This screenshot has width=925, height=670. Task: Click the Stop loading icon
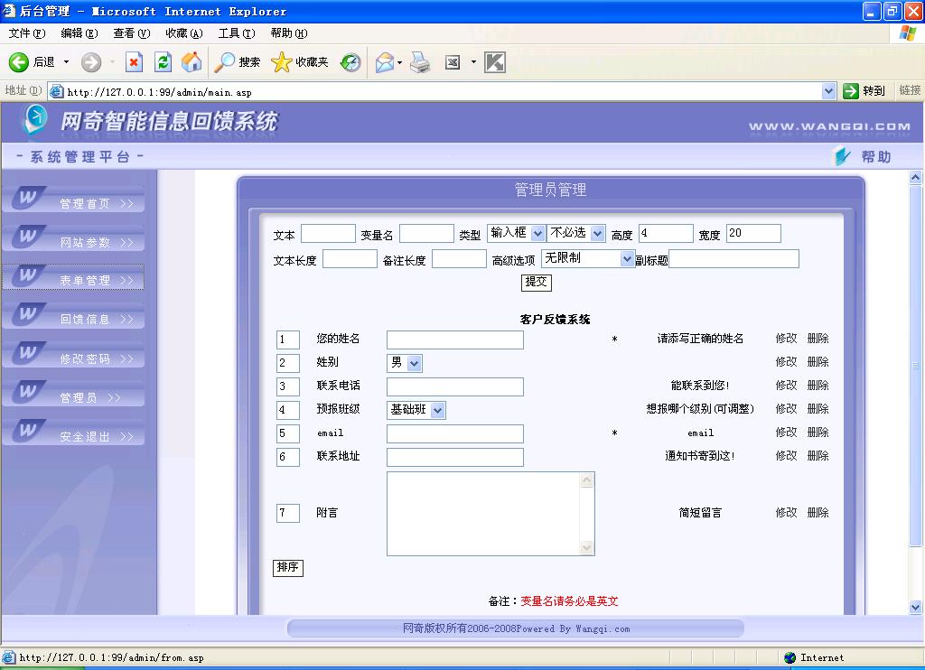pyautogui.click(x=134, y=62)
